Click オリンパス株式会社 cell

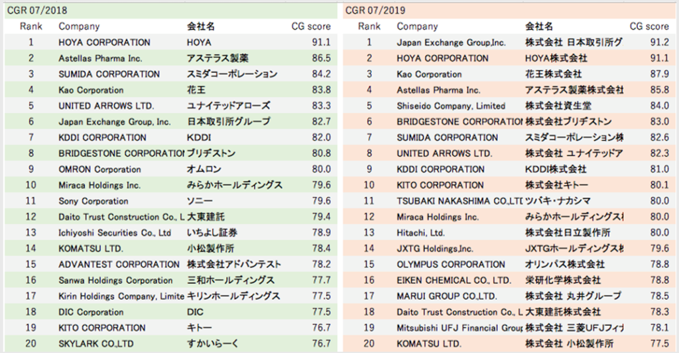click(x=565, y=264)
